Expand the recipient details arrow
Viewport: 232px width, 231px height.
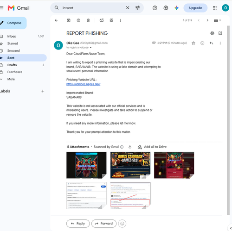coord(90,48)
